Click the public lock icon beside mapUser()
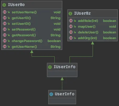 75,26
